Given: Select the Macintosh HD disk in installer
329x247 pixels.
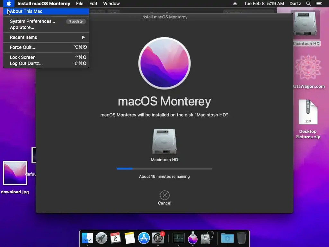Looking at the screenshot, I should 164,142.
